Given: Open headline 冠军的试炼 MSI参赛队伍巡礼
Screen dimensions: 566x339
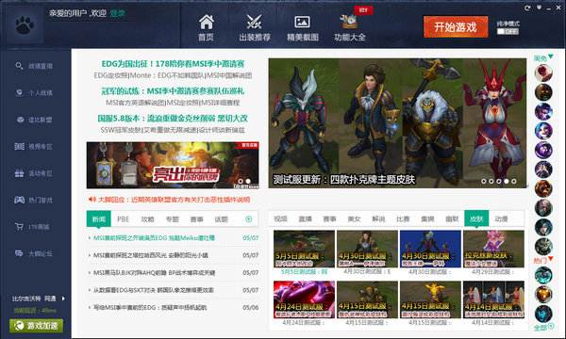Looking at the screenshot, I should coord(173,90).
